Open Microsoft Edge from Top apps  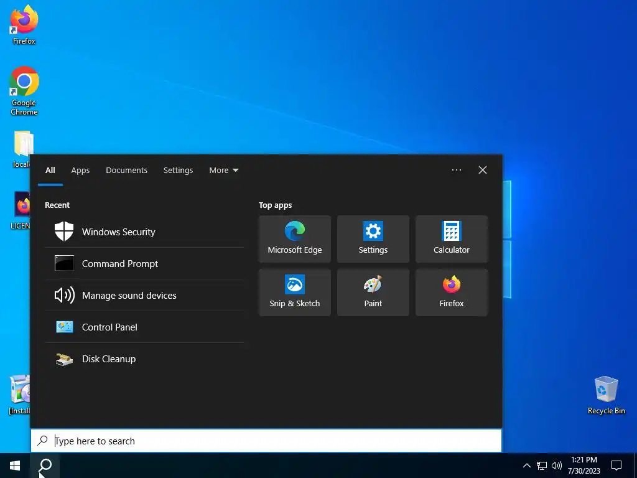294,239
